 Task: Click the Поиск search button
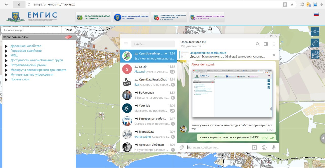[69, 30]
